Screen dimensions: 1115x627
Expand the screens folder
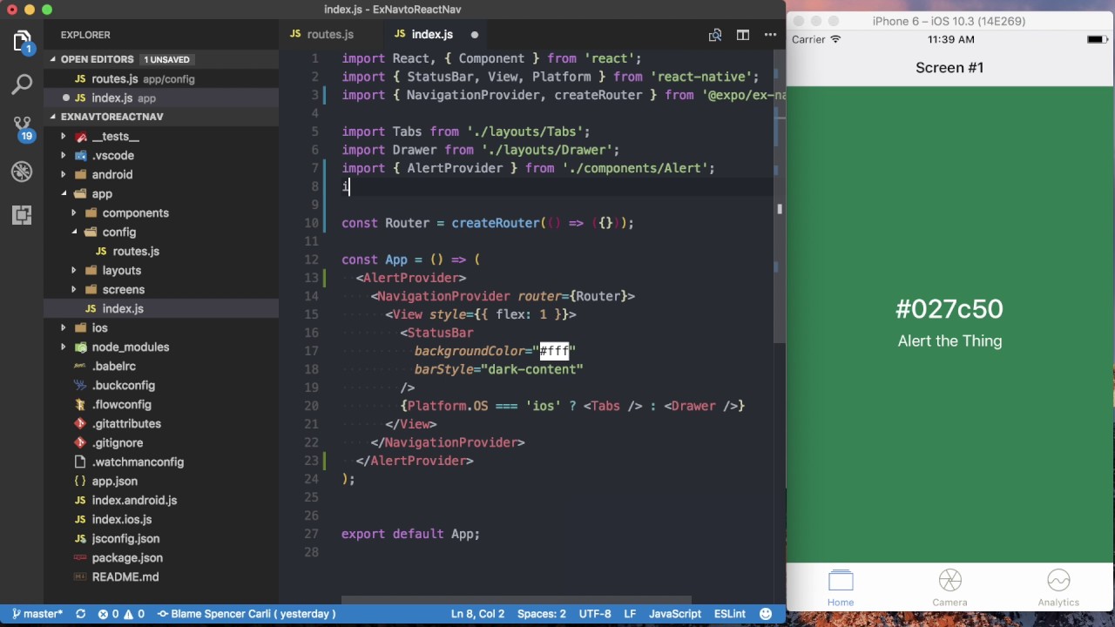pyautogui.click(x=123, y=290)
